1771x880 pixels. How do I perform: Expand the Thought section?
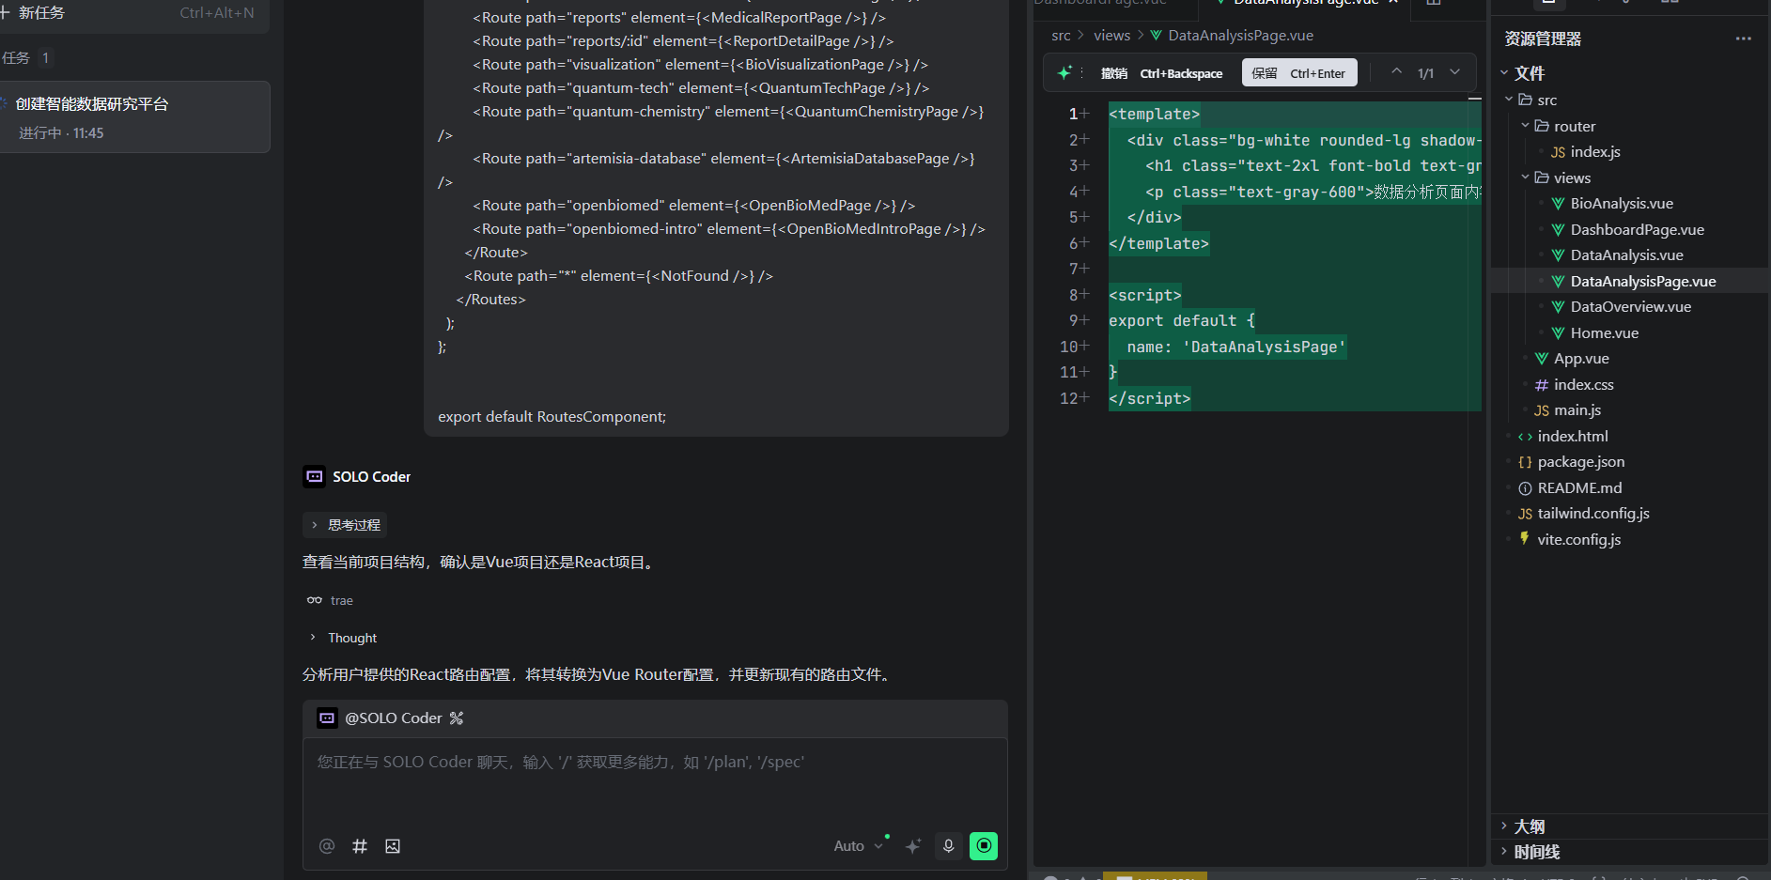click(344, 638)
